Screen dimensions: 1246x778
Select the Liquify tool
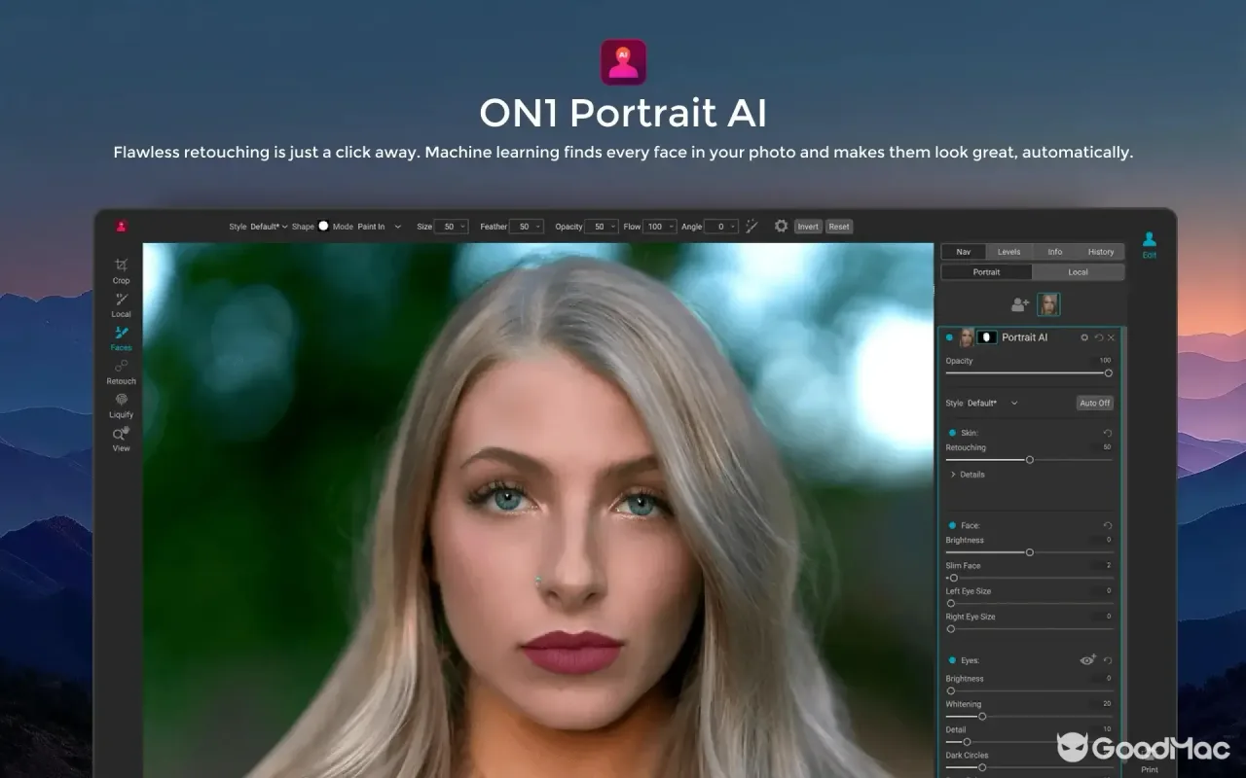[x=121, y=405]
